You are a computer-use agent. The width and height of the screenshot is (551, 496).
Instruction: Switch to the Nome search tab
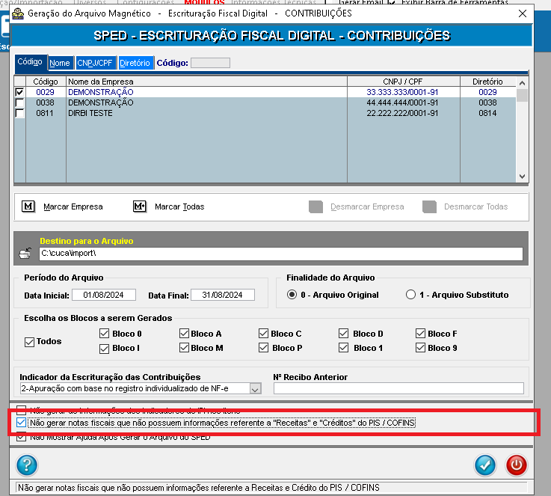[60, 63]
